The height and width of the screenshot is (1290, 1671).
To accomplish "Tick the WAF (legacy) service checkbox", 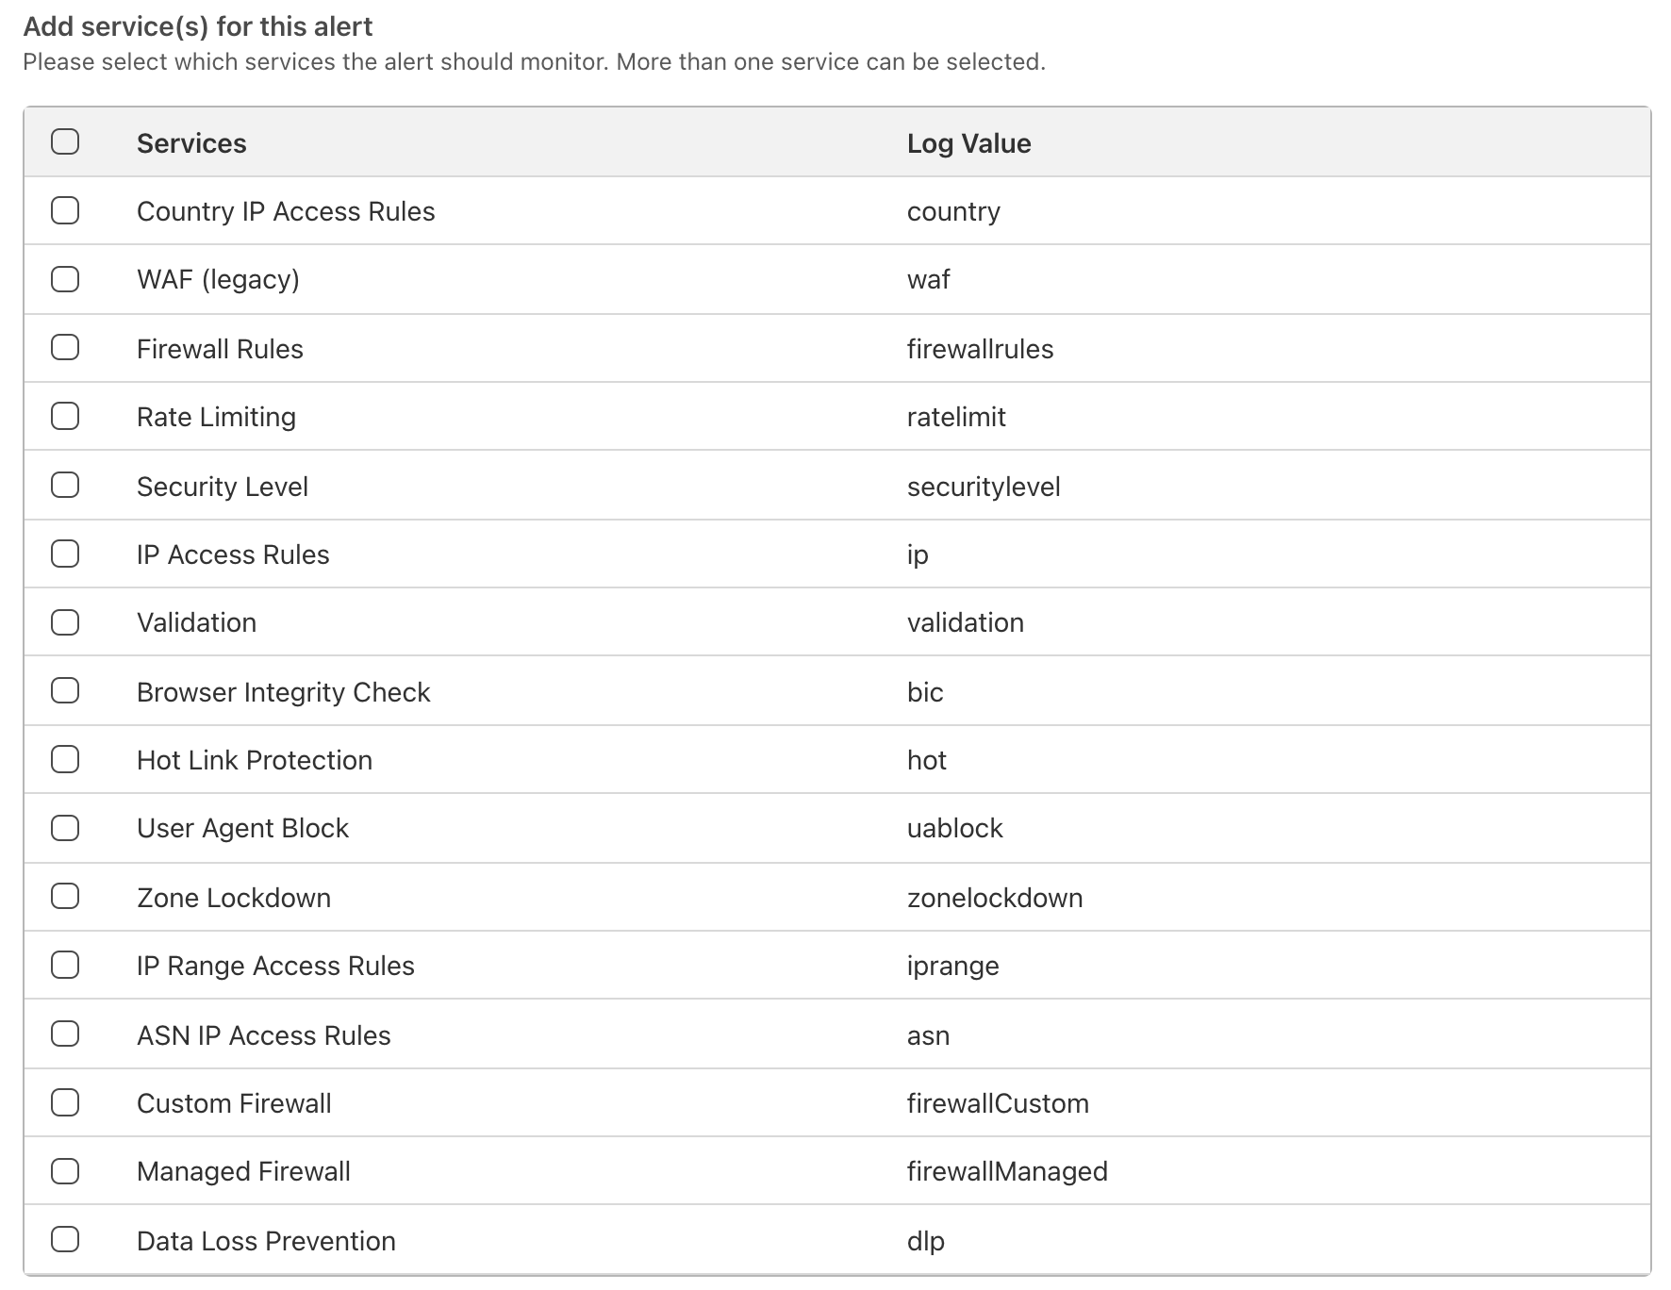I will click(x=65, y=279).
